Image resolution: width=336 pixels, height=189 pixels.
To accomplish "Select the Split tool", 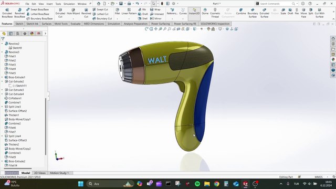I will click(x=311, y=12).
